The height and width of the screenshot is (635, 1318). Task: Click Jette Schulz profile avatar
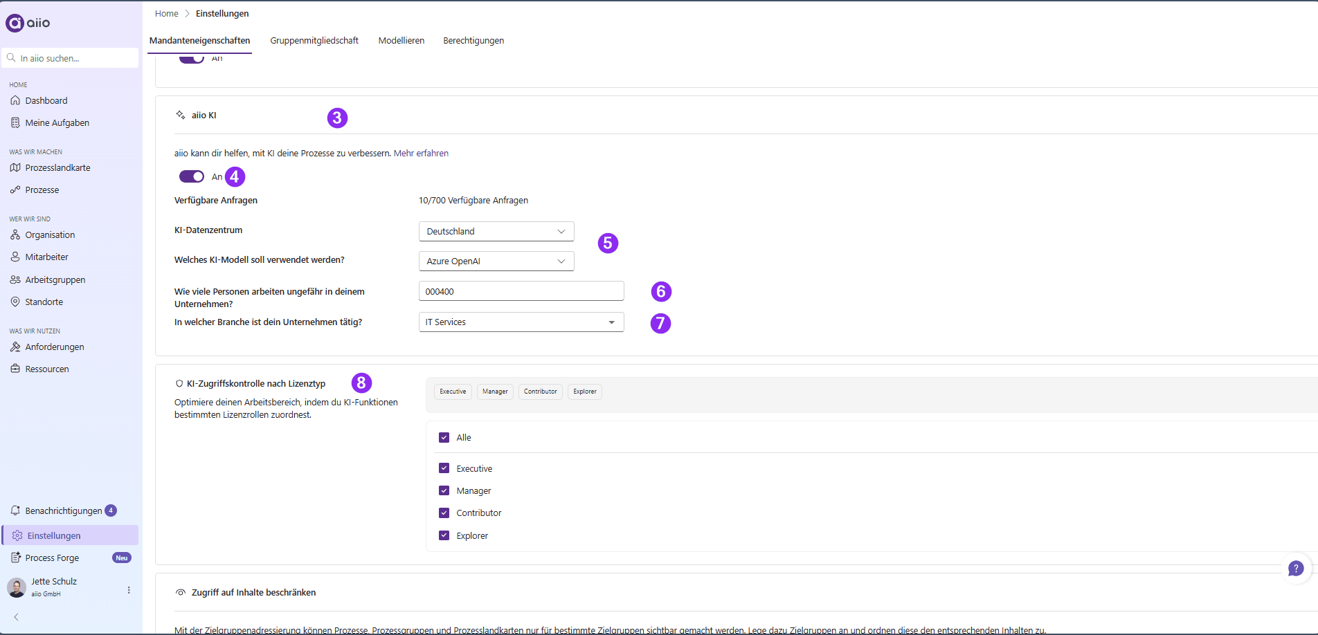[17, 587]
